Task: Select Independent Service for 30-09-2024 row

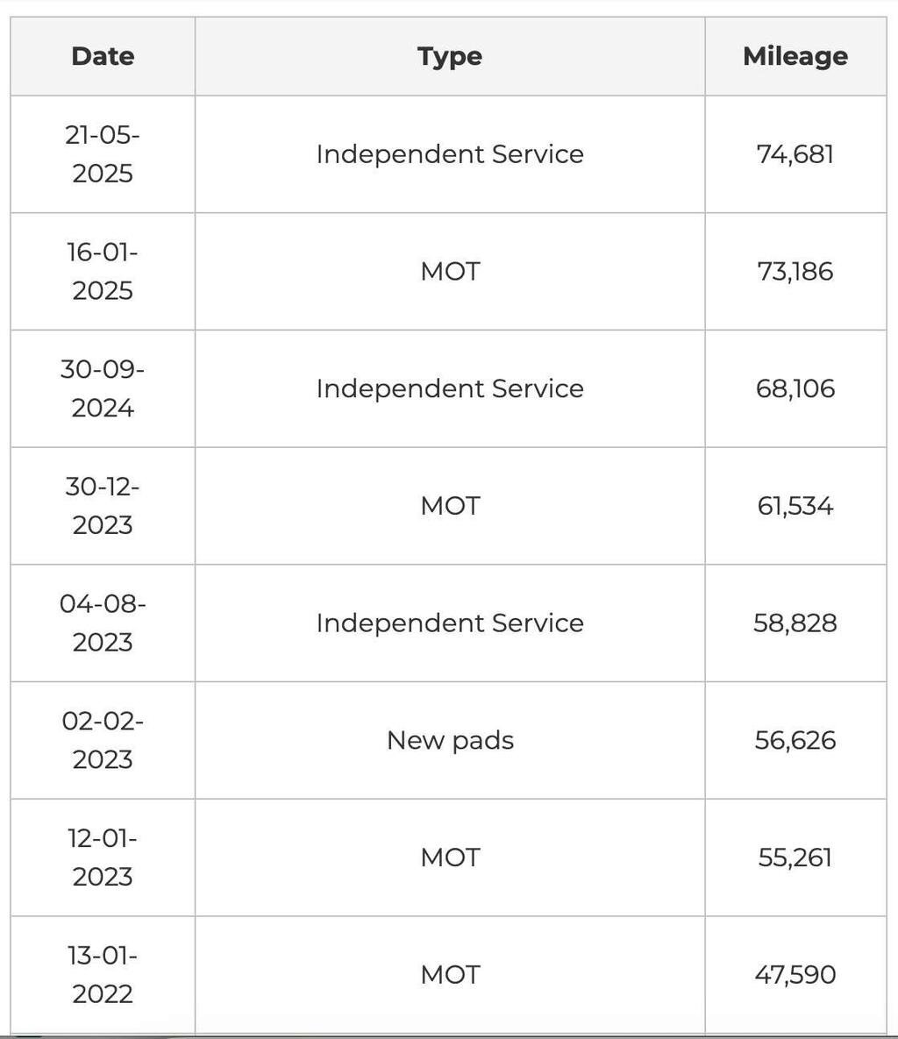Action: pos(450,388)
